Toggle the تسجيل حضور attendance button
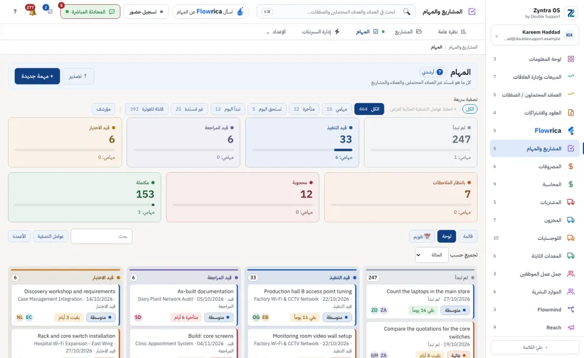The width and height of the screenshot is (584, 358). coord(146,12)
